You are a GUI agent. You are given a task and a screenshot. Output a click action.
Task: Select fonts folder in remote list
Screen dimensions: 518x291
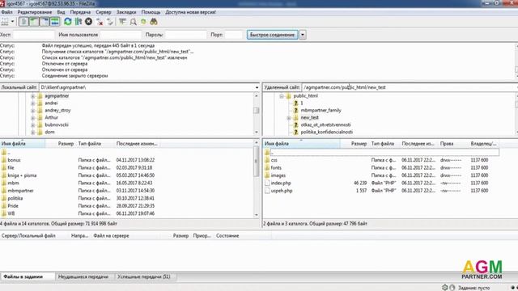pos(276,167)
